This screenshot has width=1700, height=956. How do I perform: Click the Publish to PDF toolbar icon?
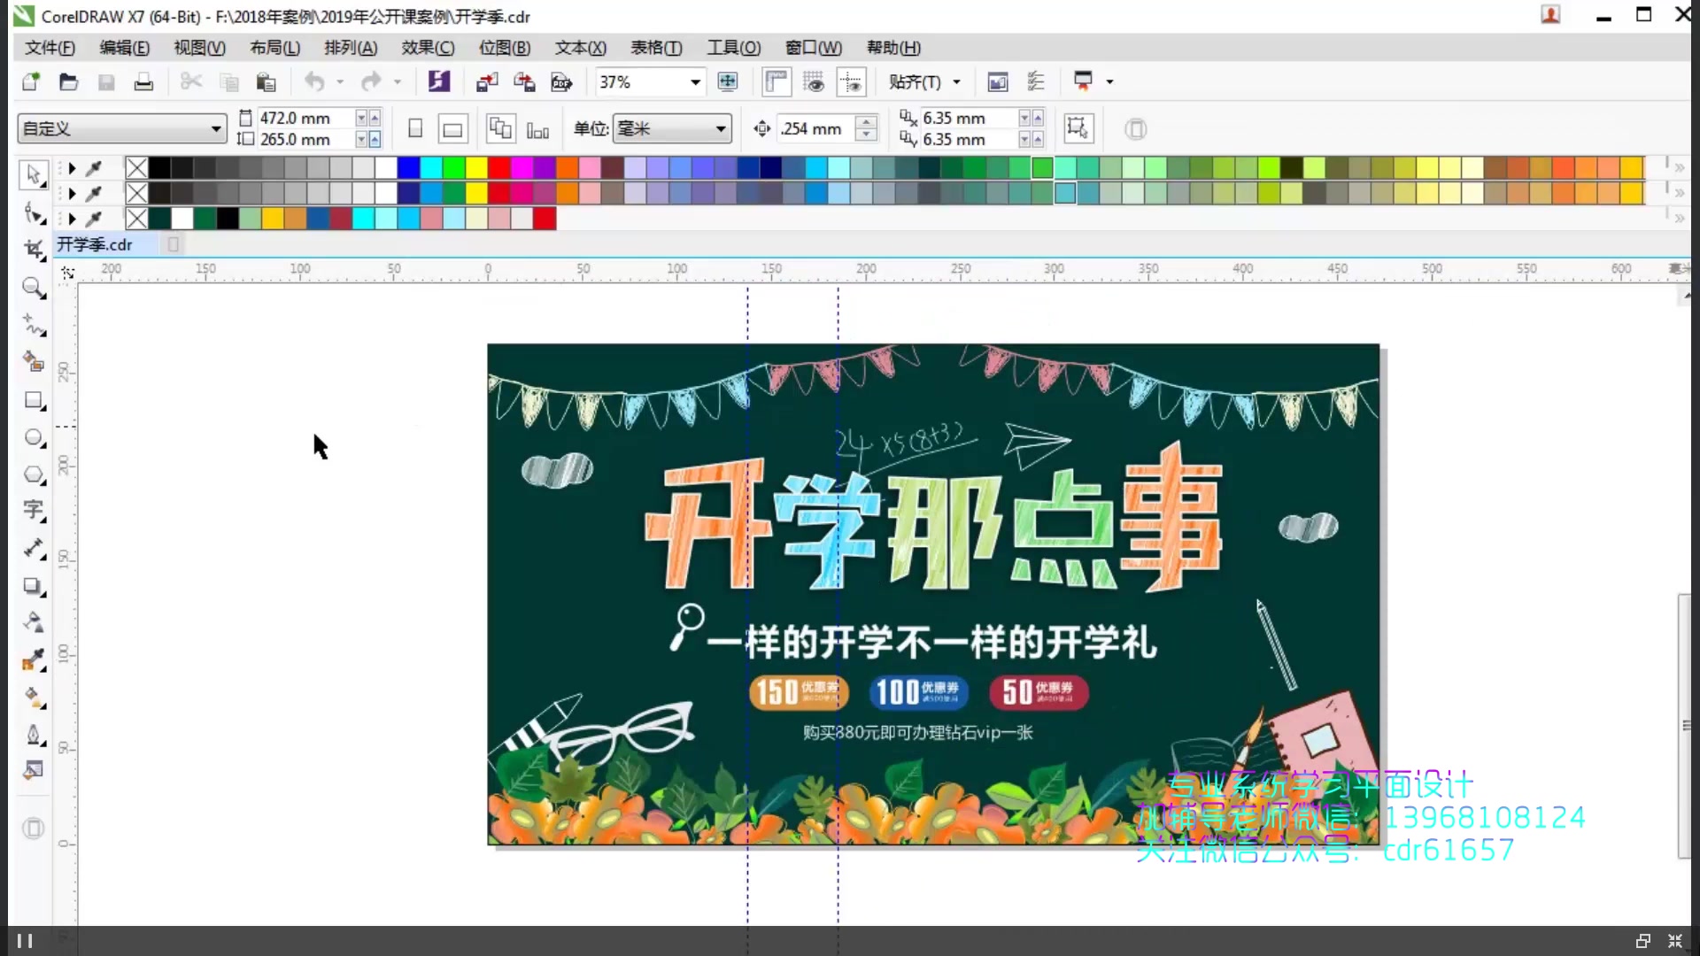pos(561,81)
